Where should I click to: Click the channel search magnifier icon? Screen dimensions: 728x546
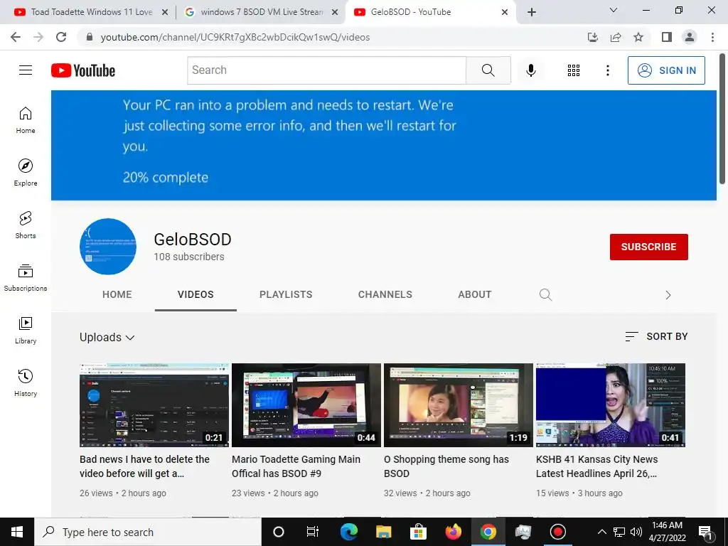point(545,295)
